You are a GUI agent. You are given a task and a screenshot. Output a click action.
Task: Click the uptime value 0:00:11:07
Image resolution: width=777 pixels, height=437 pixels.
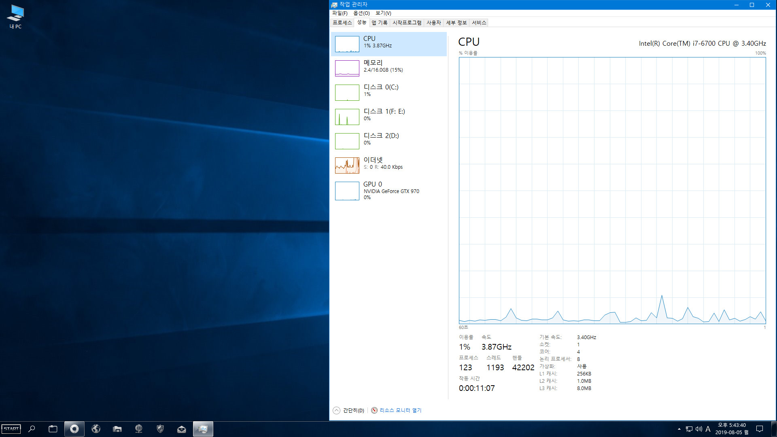tap(477, 388)
